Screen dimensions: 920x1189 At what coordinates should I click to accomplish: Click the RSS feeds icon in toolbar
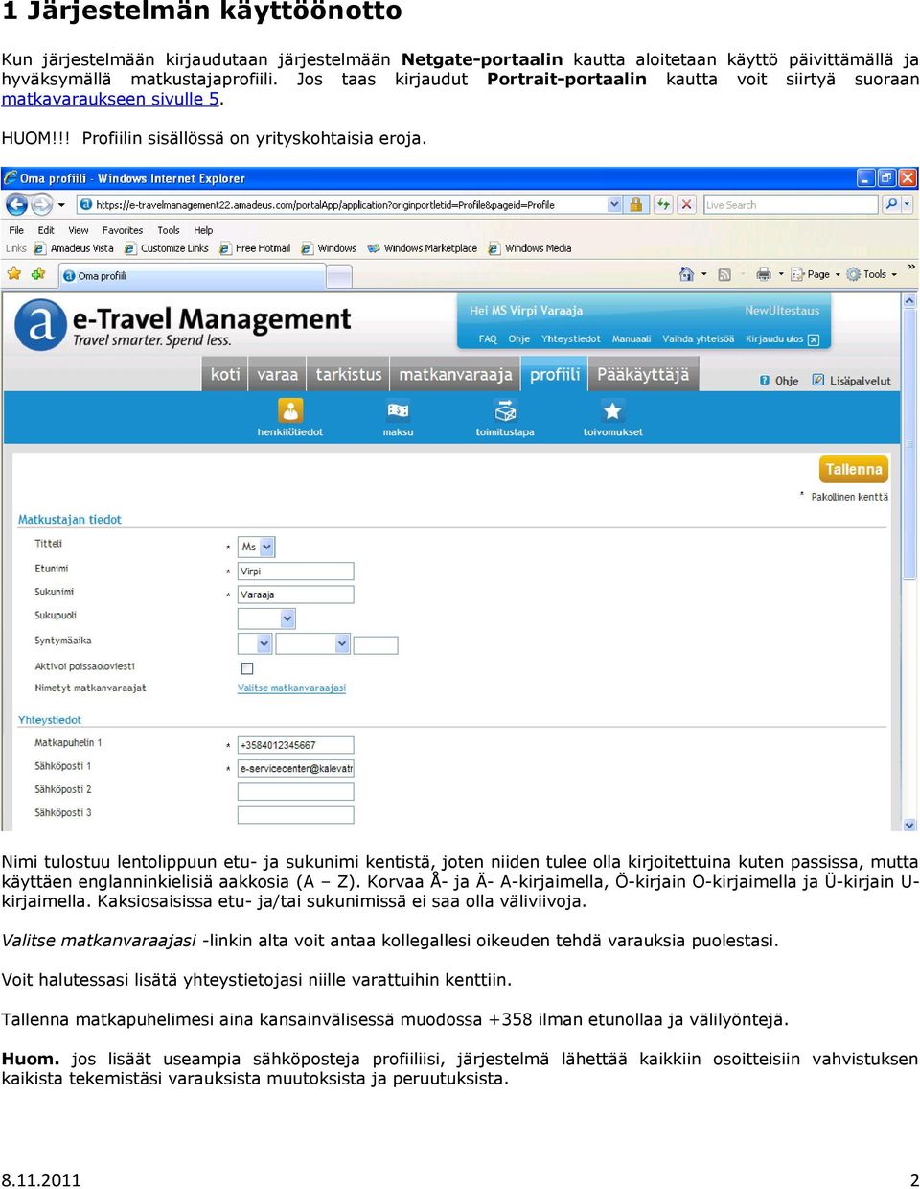(724, 274)
